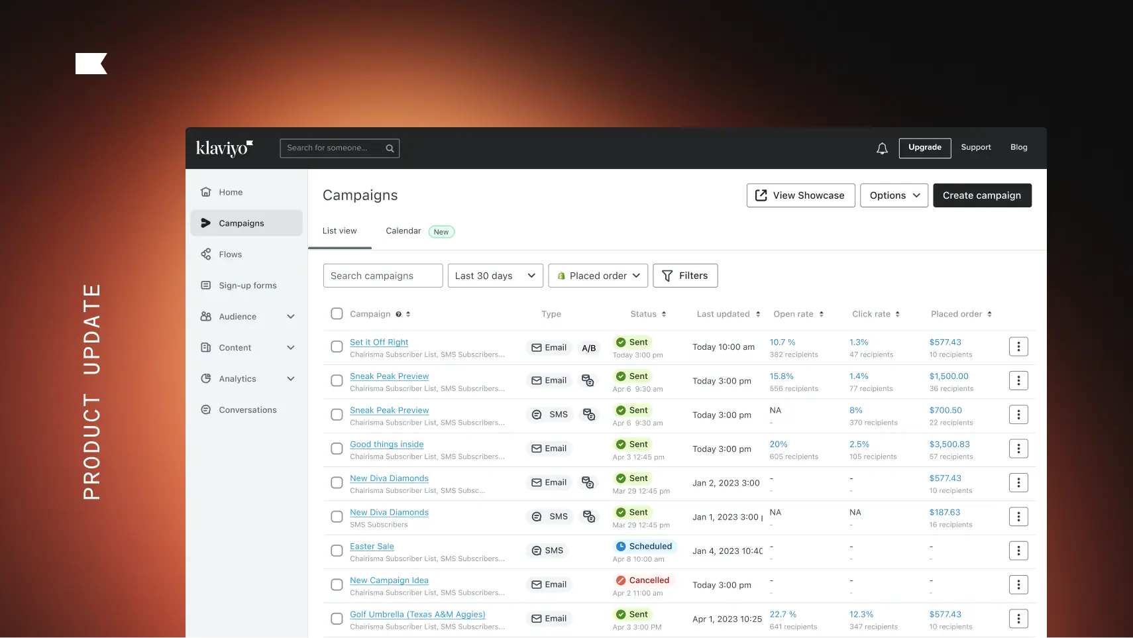
Task: Click the A/B test badge on Set it Off Right
Action: (x=589, y=348)
